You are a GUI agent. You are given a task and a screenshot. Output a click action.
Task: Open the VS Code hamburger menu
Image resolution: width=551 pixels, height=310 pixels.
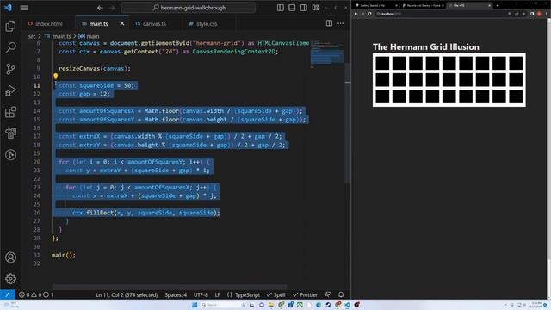[24, 8]
